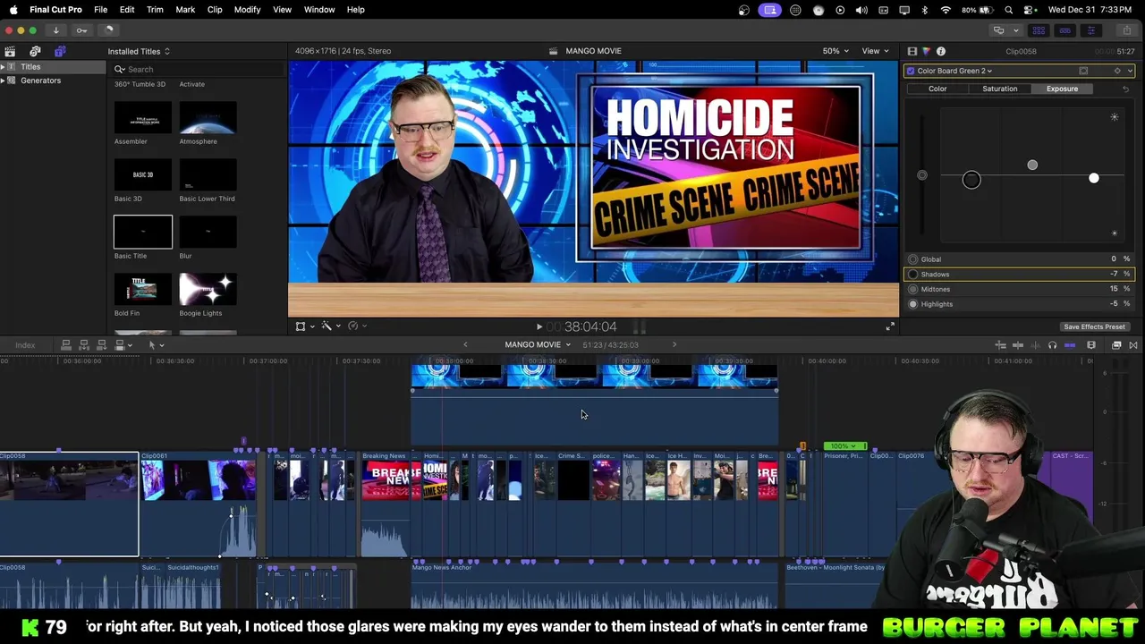This screenshot has height=644, width=1145.
Task: Open the enhancements magic wand menu
Action: [330, 326]
